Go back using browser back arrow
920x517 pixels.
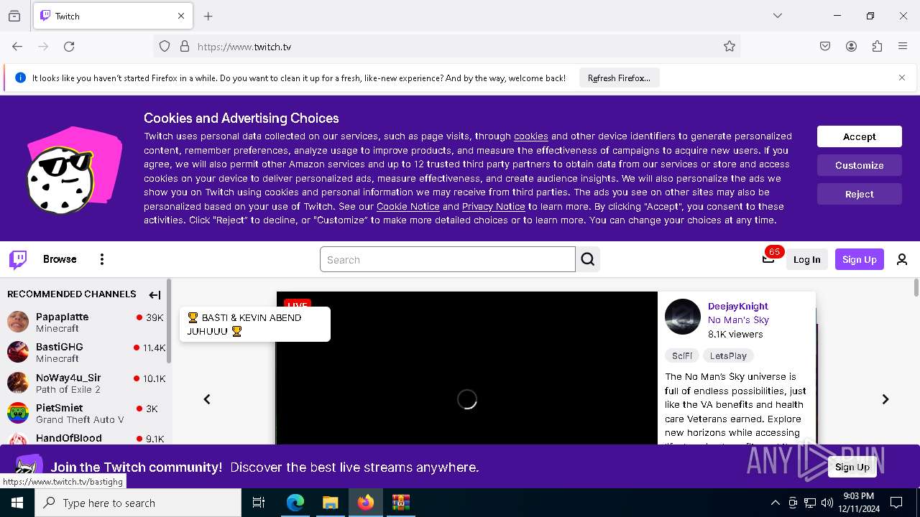click(17, 47)
